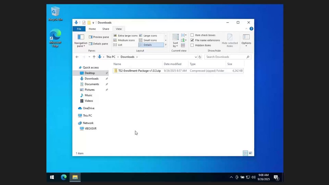The height and width of the screenshot is (185, 329).
Task: Open the volume control in system tray
Action: point(253,177)
